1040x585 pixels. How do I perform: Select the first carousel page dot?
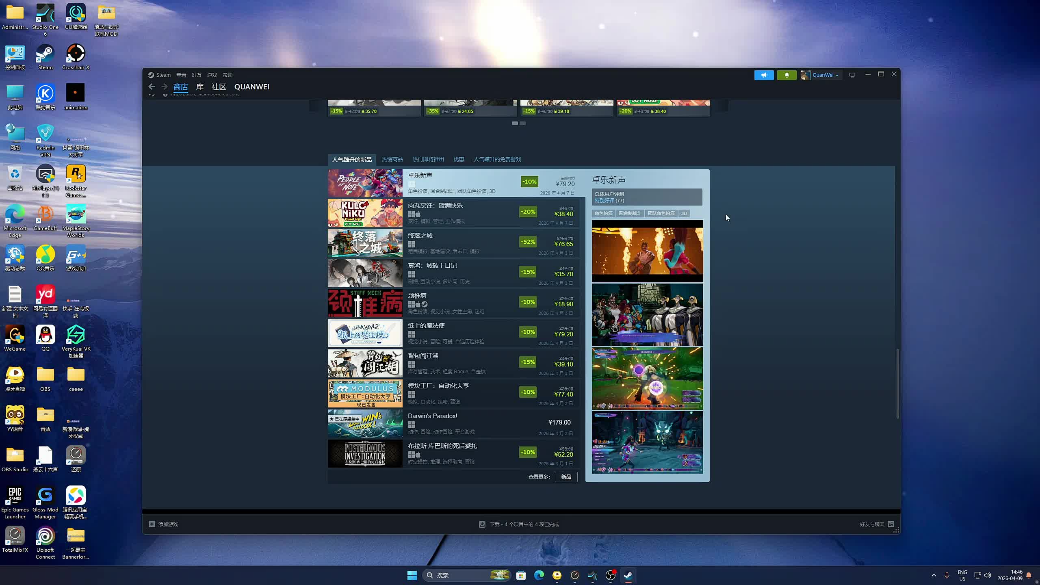[x=515, y=123]
